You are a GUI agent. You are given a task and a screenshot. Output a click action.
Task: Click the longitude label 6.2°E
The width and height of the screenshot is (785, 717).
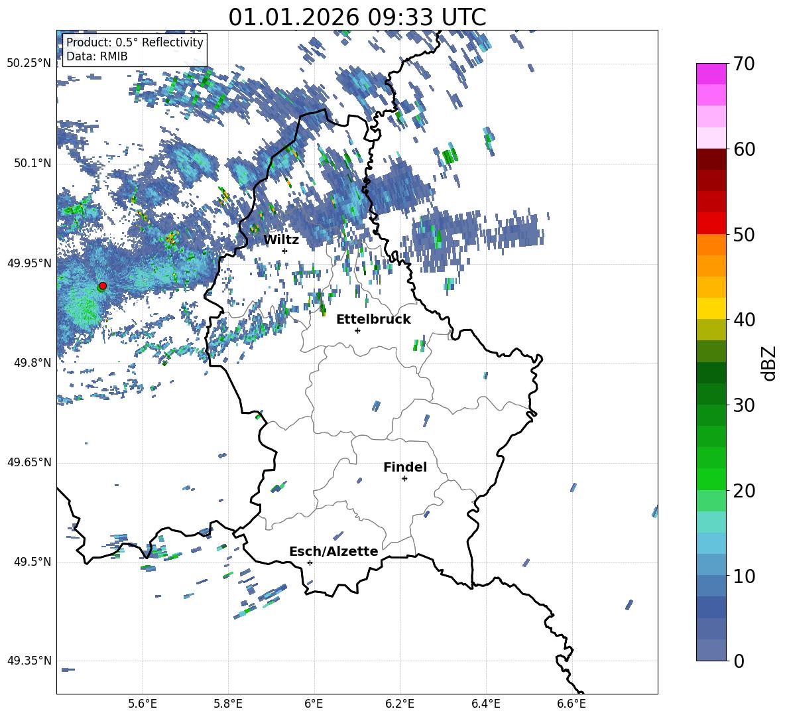click(400, 704)
